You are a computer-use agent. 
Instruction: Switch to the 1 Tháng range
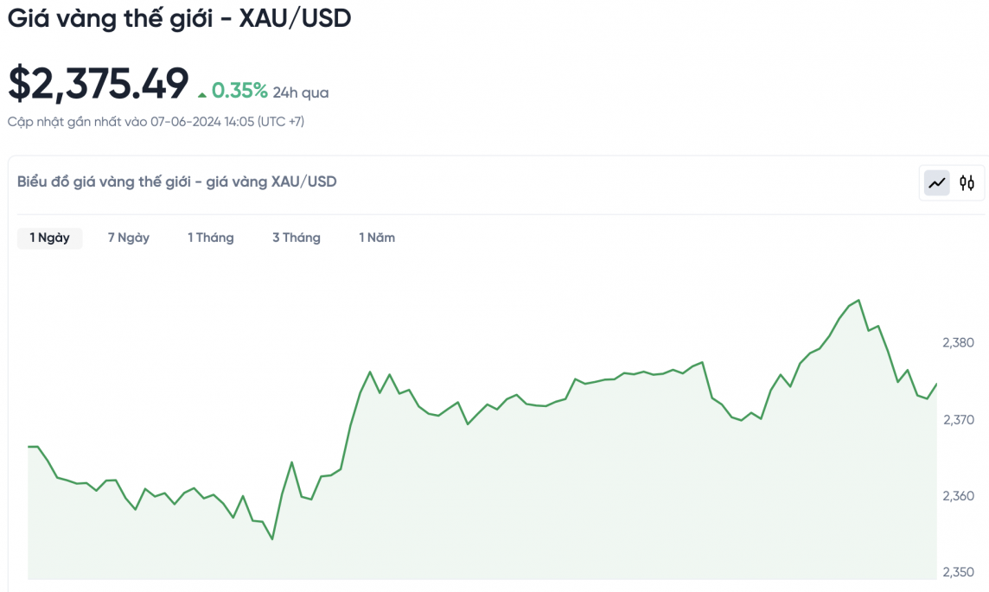coord(211,238)
